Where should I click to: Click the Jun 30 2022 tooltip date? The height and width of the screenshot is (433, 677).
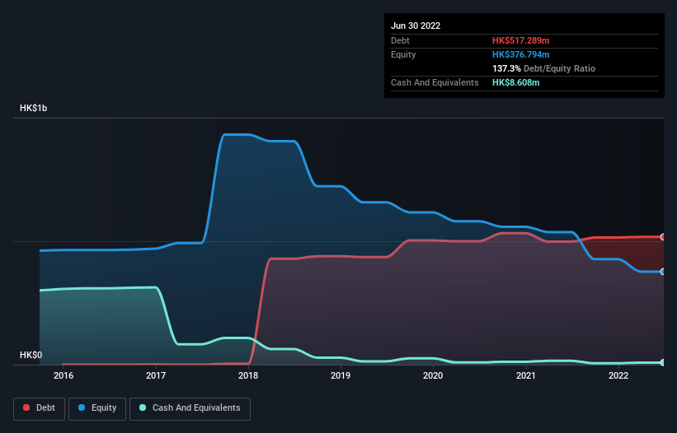[416, 26]
